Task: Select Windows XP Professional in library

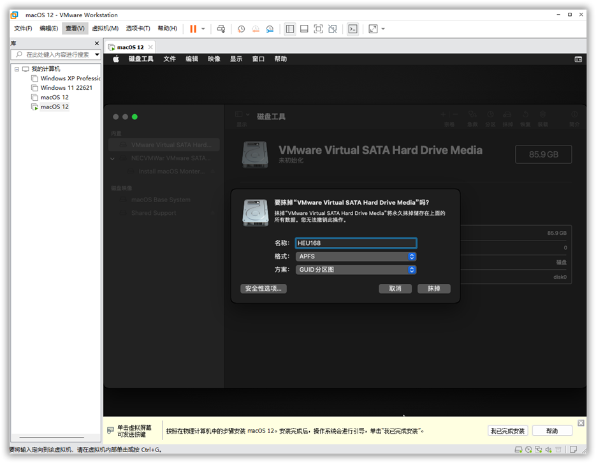Action: click(x=70, y=78)
